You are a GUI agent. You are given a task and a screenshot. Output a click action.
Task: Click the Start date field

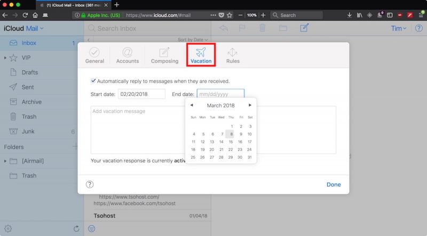click(142, 94)
